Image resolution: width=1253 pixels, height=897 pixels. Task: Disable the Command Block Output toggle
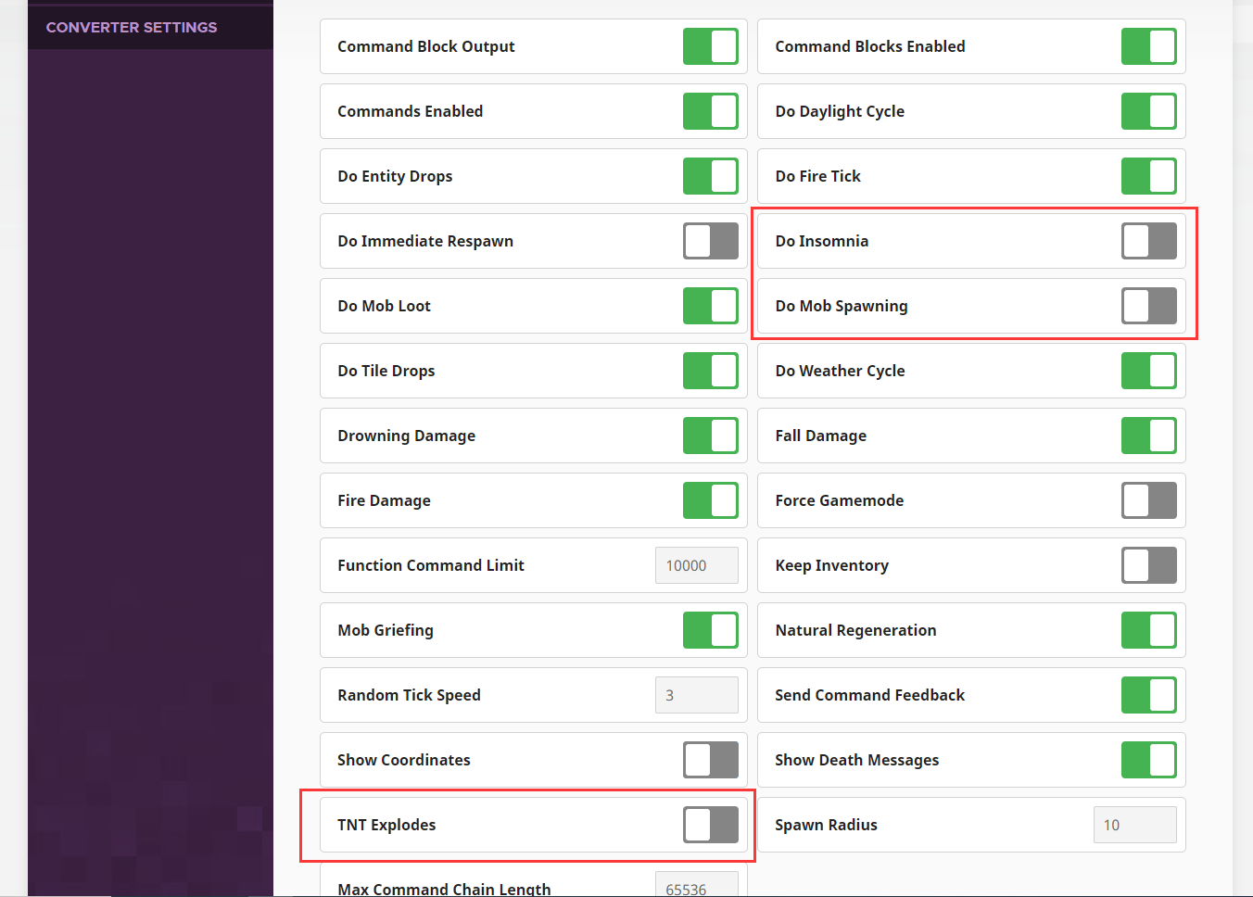point(711,46)
